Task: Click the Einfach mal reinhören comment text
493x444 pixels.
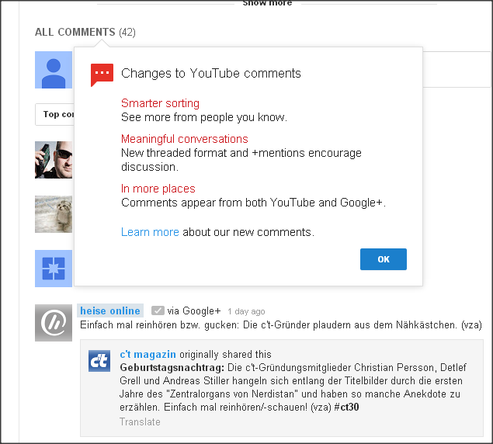Action: (281, 324)
